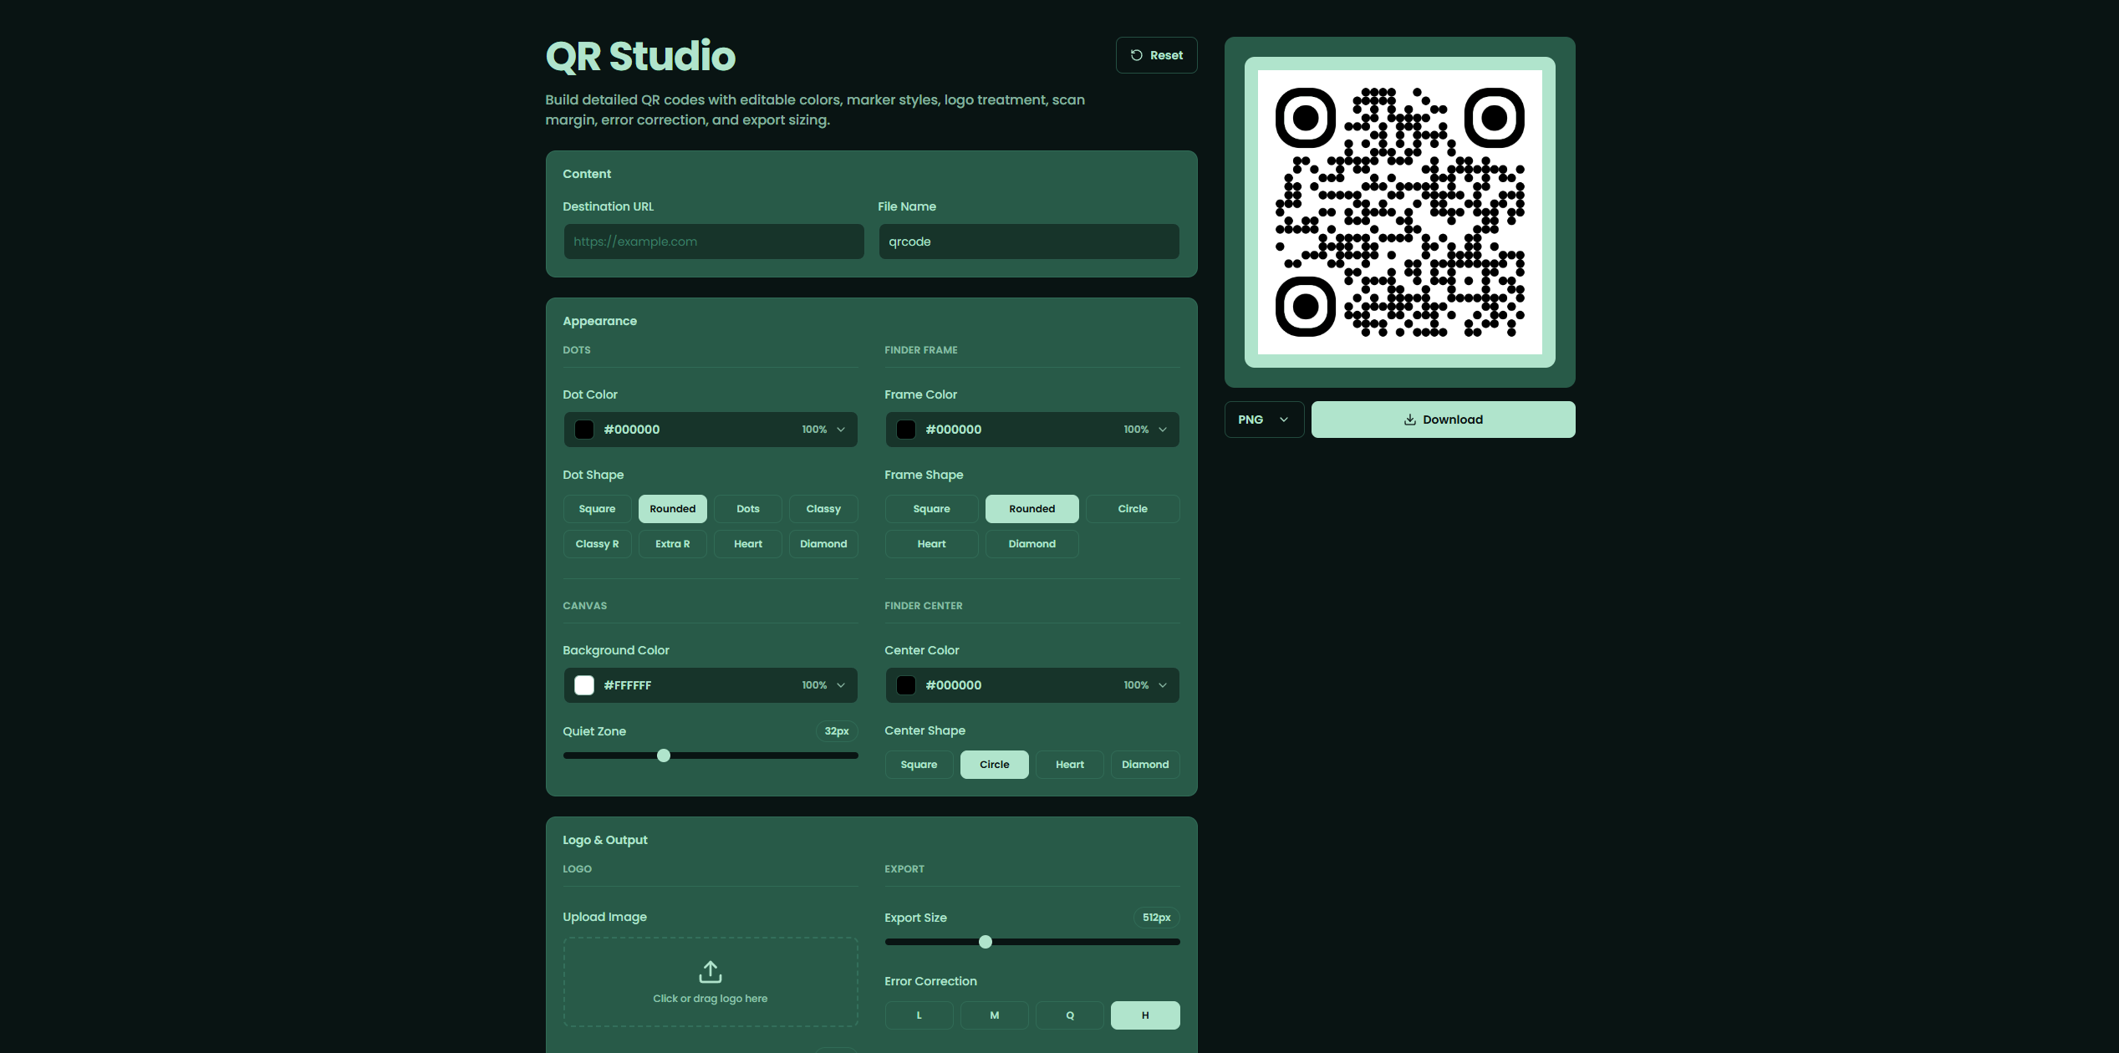Select Heart dot shape
Image resolution: width=2119 pixels, height=1053 pixels.
pos(748,544)
